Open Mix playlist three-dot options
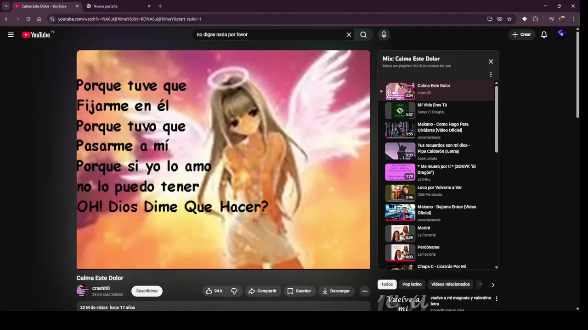The width and height of the screenshot is (588, 330). coord(491,74)
